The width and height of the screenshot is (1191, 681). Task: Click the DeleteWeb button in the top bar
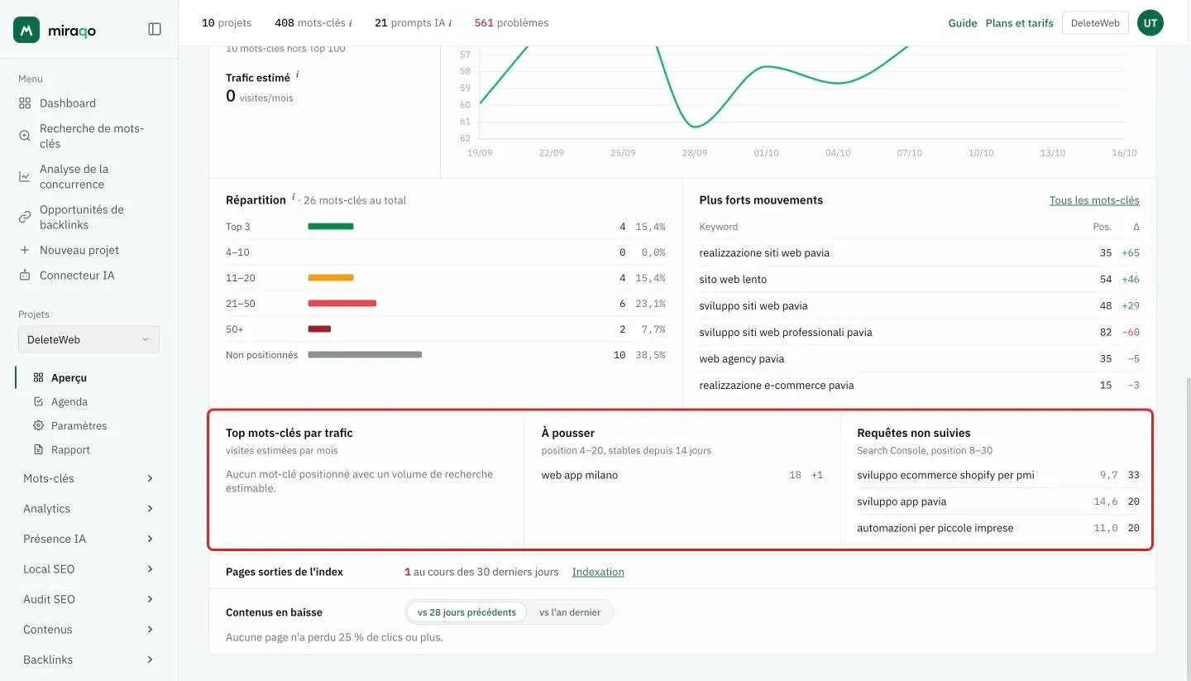click(x=1095, y=23)
